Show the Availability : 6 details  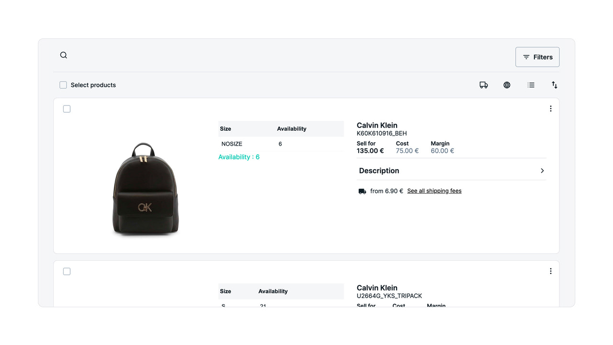pos(239,157)
